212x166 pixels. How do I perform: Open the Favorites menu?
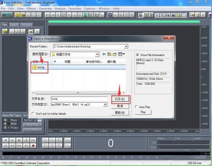(x=75, y=8)
